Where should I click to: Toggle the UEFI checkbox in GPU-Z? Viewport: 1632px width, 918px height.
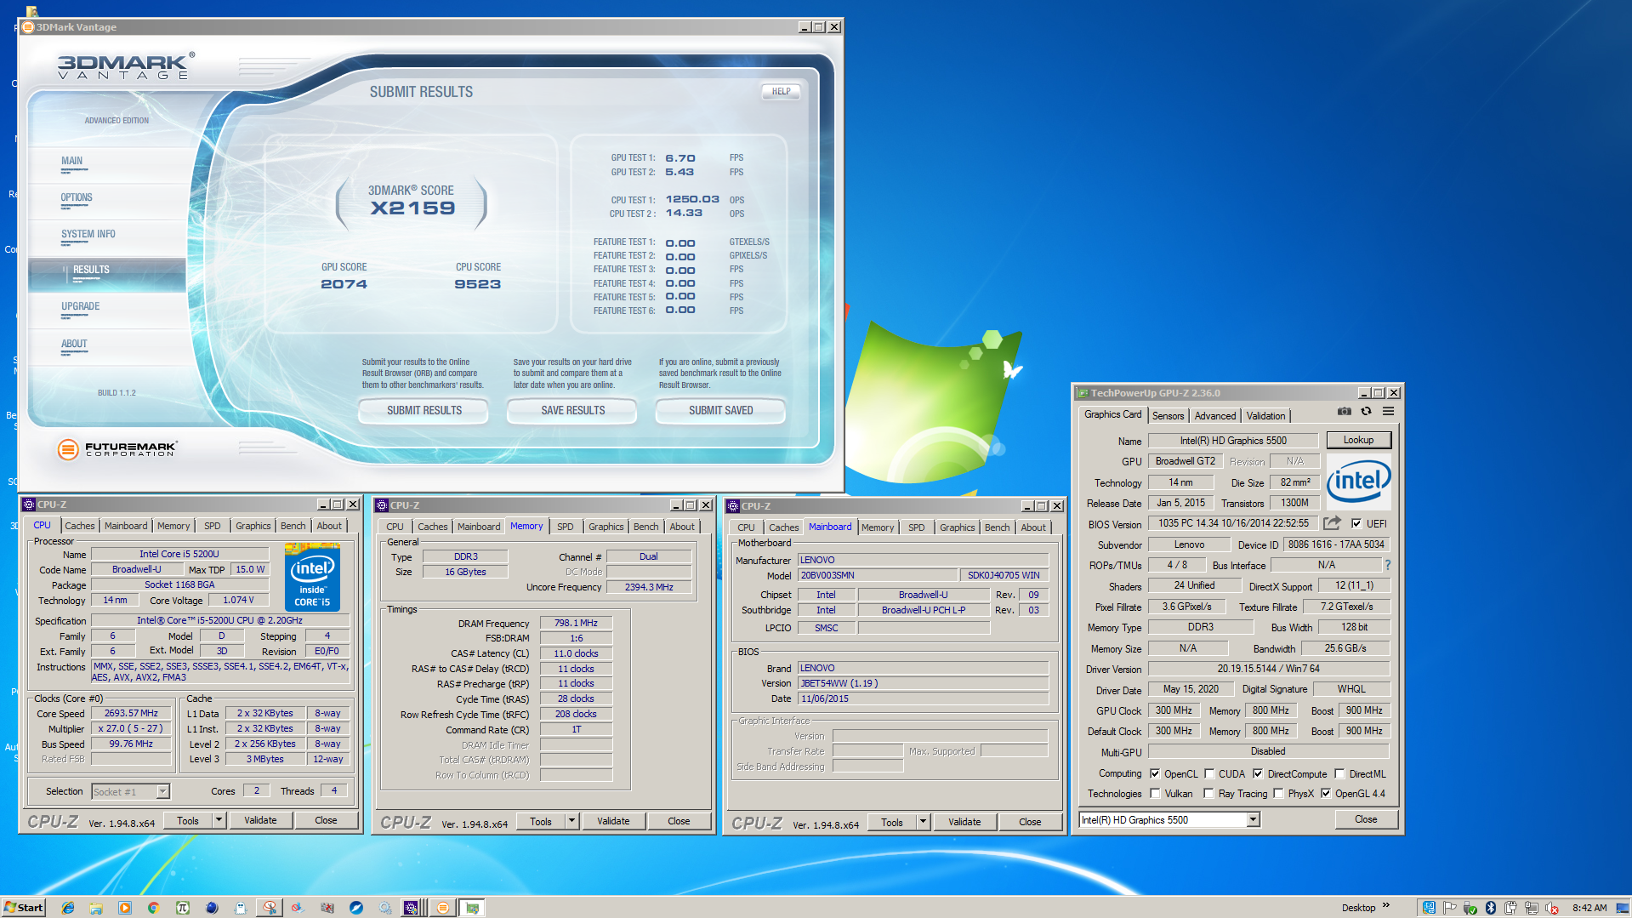coord(1356,524)
